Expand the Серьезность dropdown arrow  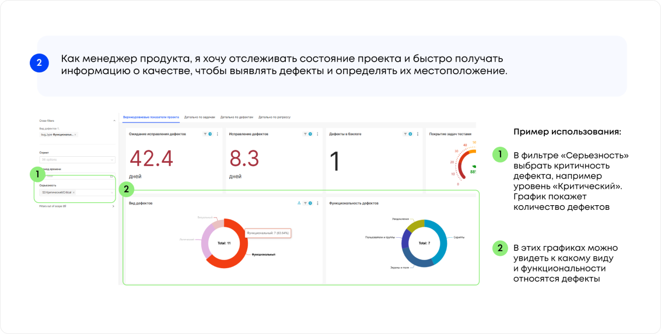[x=111, y=192]
